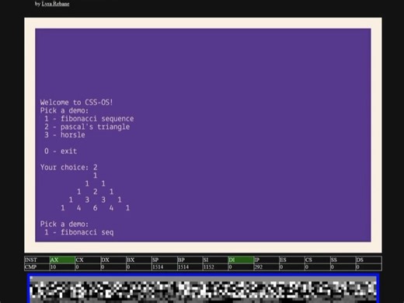
Task: Click the DS value 0 cell
Action: 368,267
